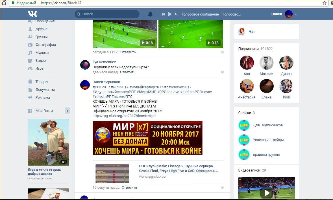Open the Реклама sidebar link

click(x=43, y=98)
